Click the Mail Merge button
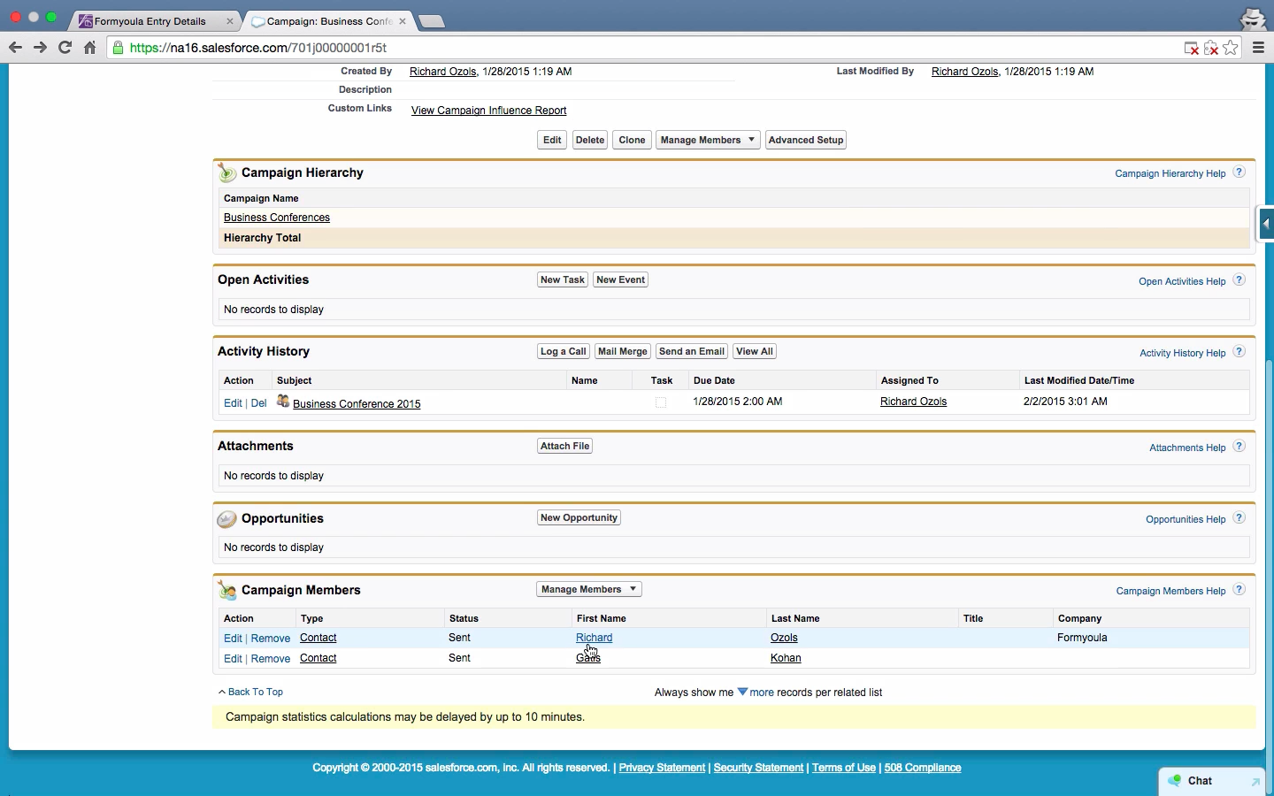 623,351
